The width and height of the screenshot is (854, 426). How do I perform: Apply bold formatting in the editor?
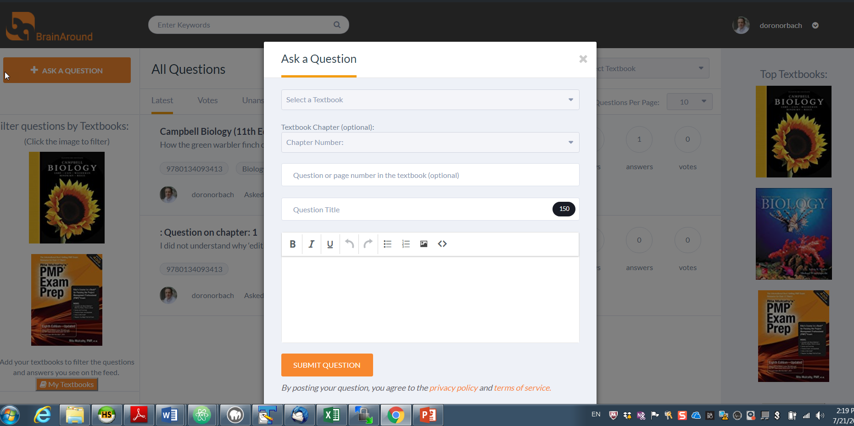click(292, 244)
